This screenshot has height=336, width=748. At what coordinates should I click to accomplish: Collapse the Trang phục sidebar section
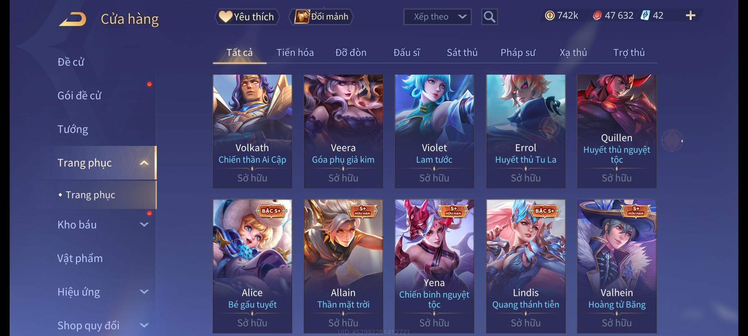tap(144, 163)
